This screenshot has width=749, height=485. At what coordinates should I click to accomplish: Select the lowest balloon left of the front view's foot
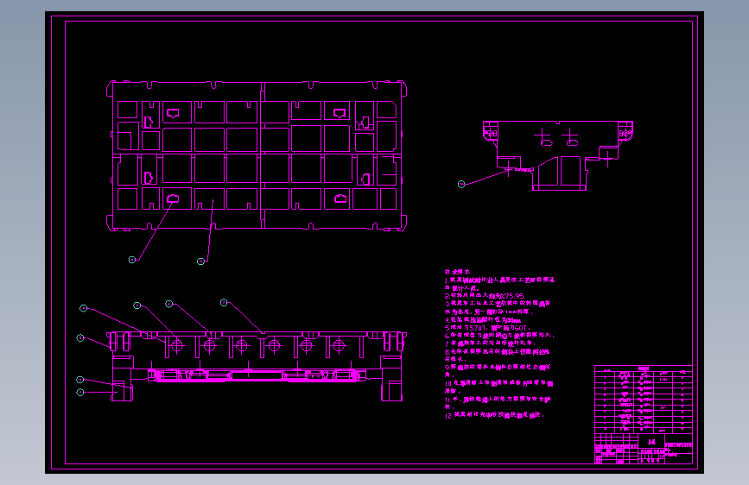pos(80,392)
